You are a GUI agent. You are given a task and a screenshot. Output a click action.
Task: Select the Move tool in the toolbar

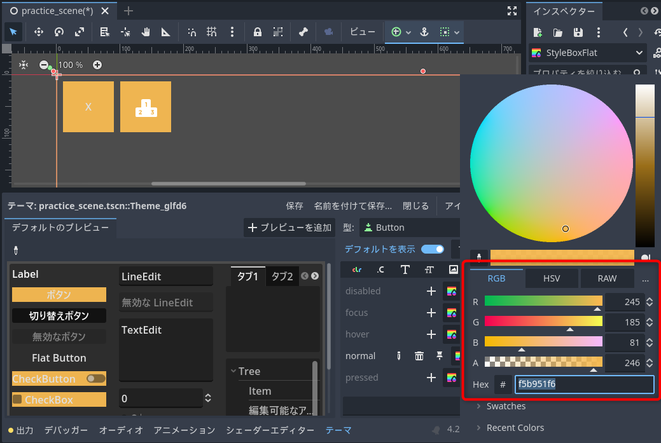click(x=39, y=32)
